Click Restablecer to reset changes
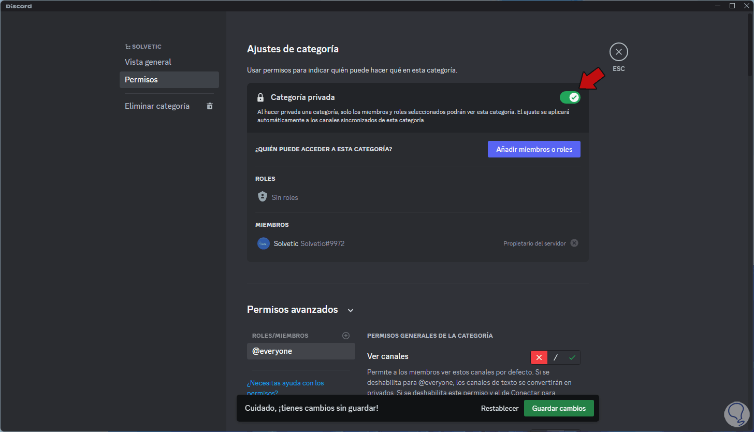754x432 pixels. (x=500, y=408)
